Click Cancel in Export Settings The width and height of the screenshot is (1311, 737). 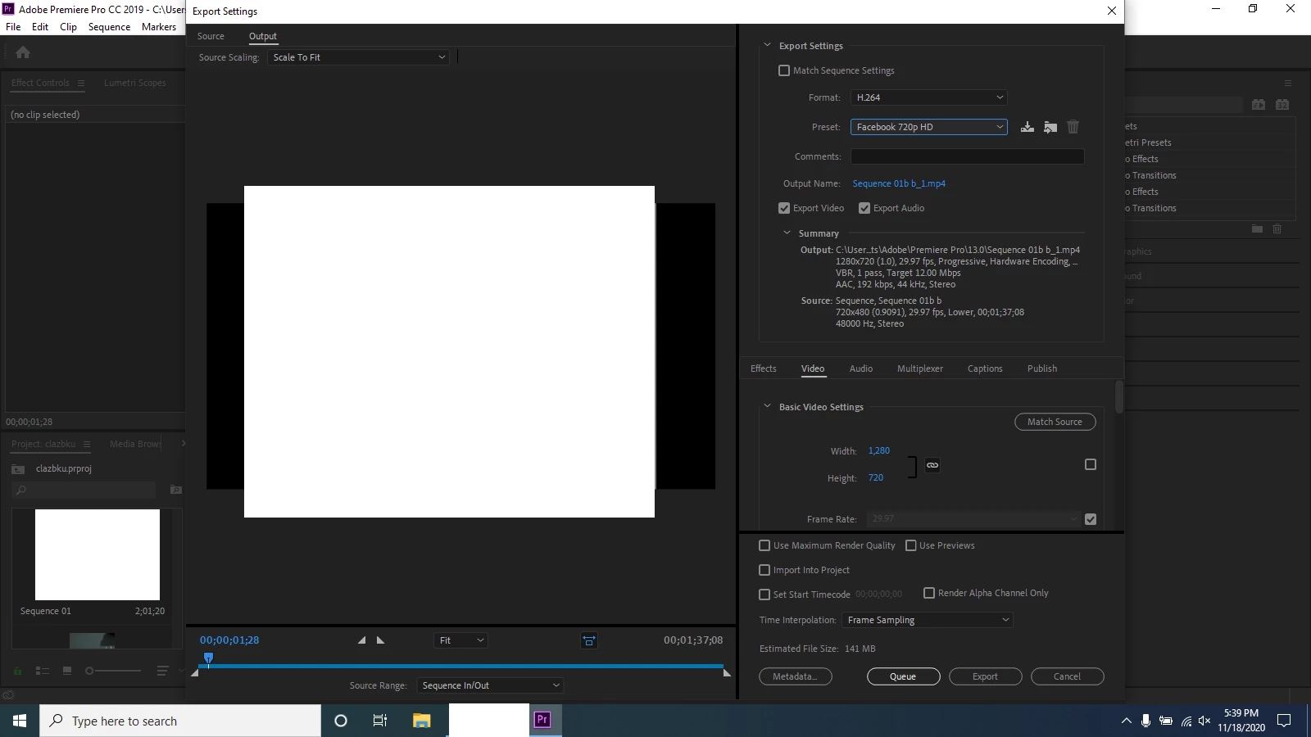[1067, 676]
